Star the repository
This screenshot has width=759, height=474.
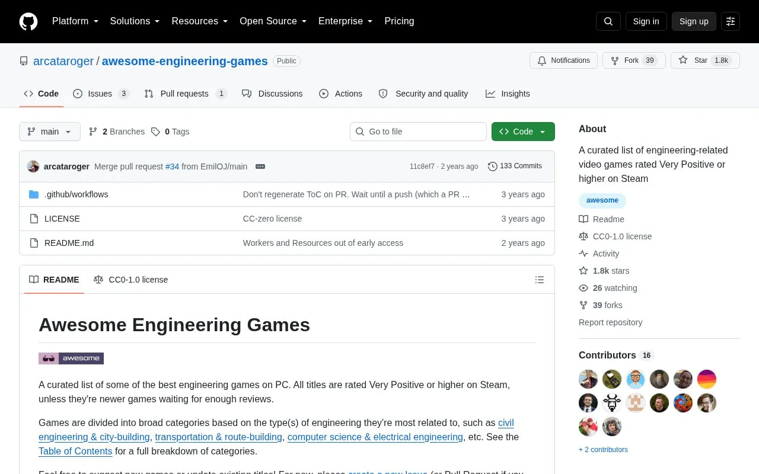click(x=705, y=60)
